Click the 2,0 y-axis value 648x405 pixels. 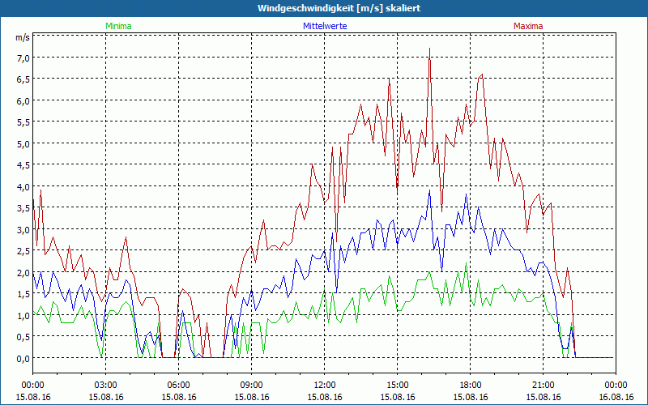(x=23, y=273)
